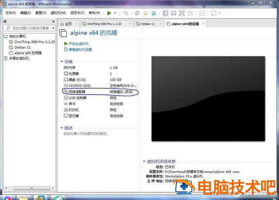Click the 内存 device row
This screenshot has height=200, width=279.
(x=101, y=68)
